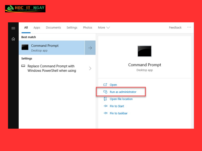Open the hamburger menu in the sidebar

[x=13, y=28]
